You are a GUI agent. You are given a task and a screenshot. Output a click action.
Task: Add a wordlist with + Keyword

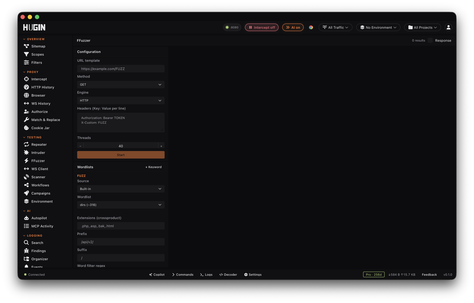[153, 167]
